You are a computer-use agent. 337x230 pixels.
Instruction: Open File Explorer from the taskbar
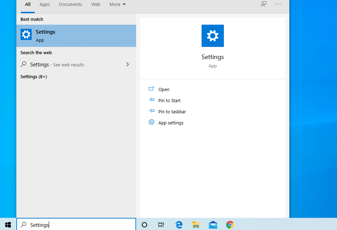point(196,225)
